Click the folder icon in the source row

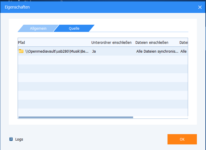point(21,51)
